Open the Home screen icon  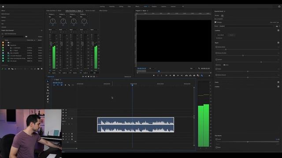click(3, 7)
